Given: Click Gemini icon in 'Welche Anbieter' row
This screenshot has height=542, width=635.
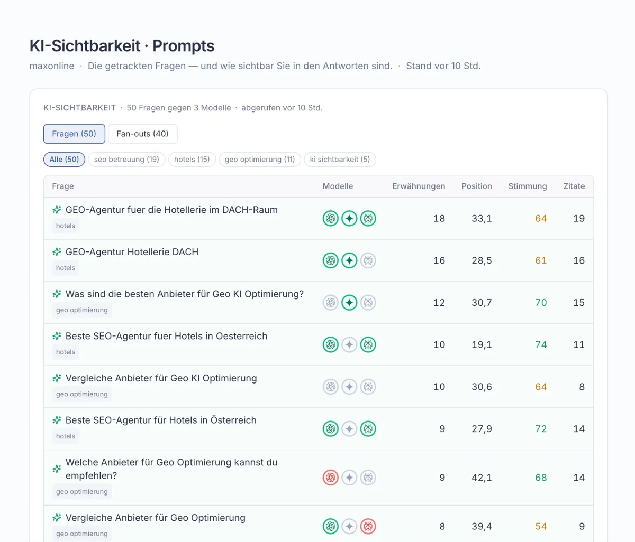Looking at the screenshot, I should [x=349, y=478].
